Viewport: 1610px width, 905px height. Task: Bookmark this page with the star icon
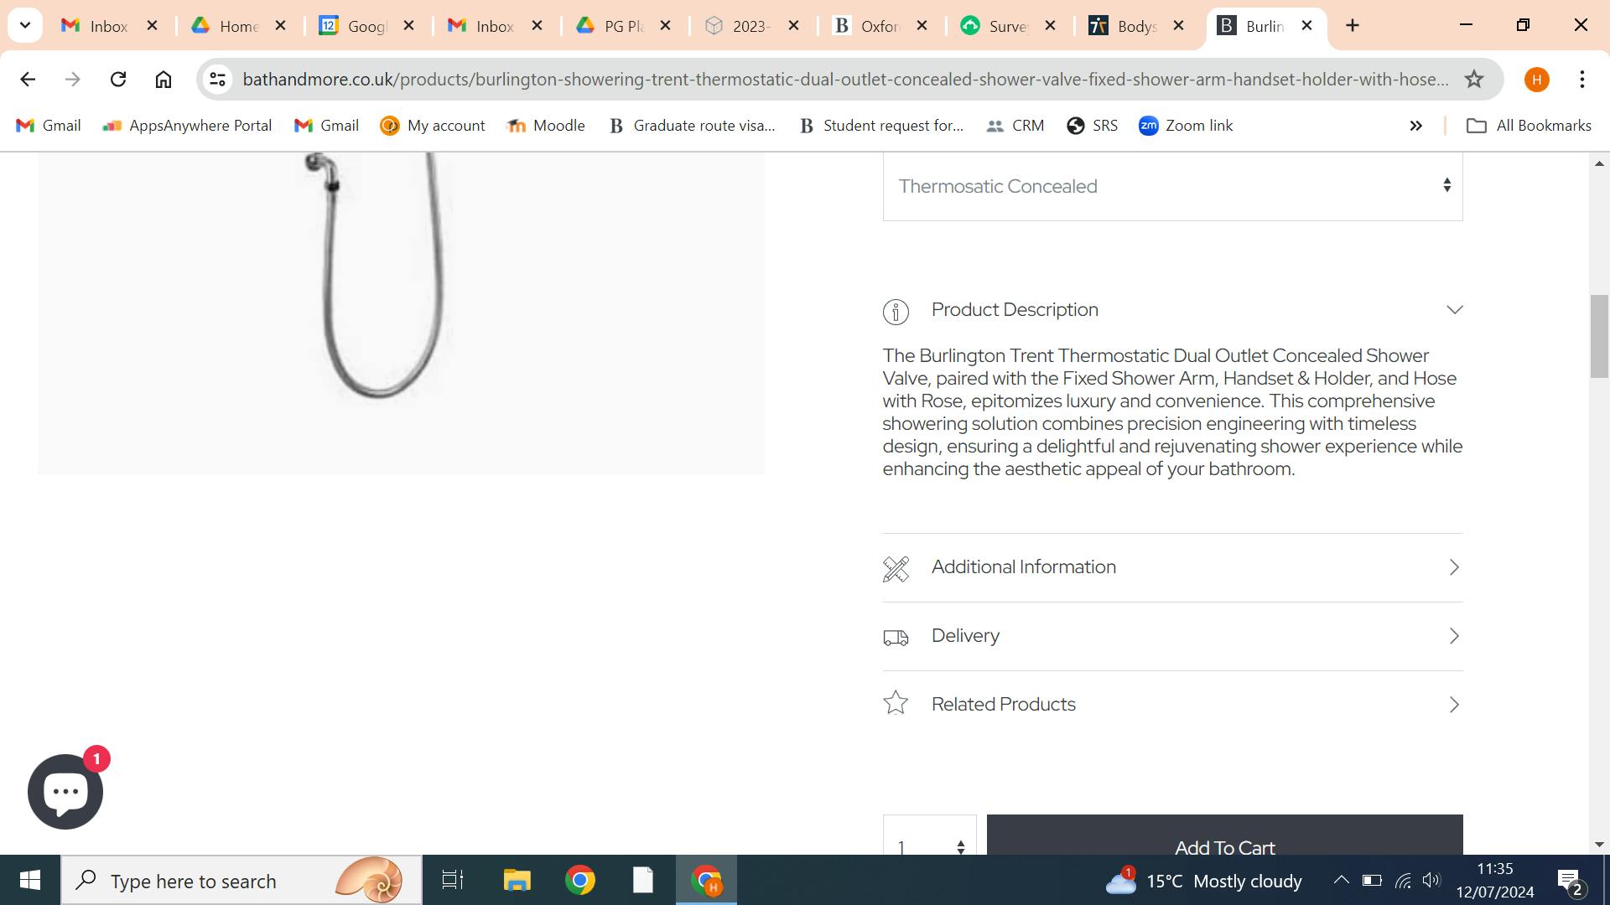click(1473, 80)
